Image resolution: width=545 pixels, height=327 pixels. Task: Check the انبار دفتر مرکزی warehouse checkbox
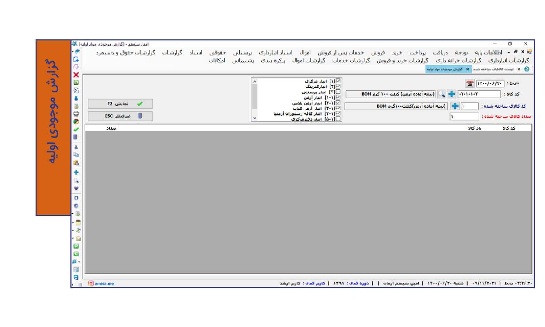click(338, 119)
